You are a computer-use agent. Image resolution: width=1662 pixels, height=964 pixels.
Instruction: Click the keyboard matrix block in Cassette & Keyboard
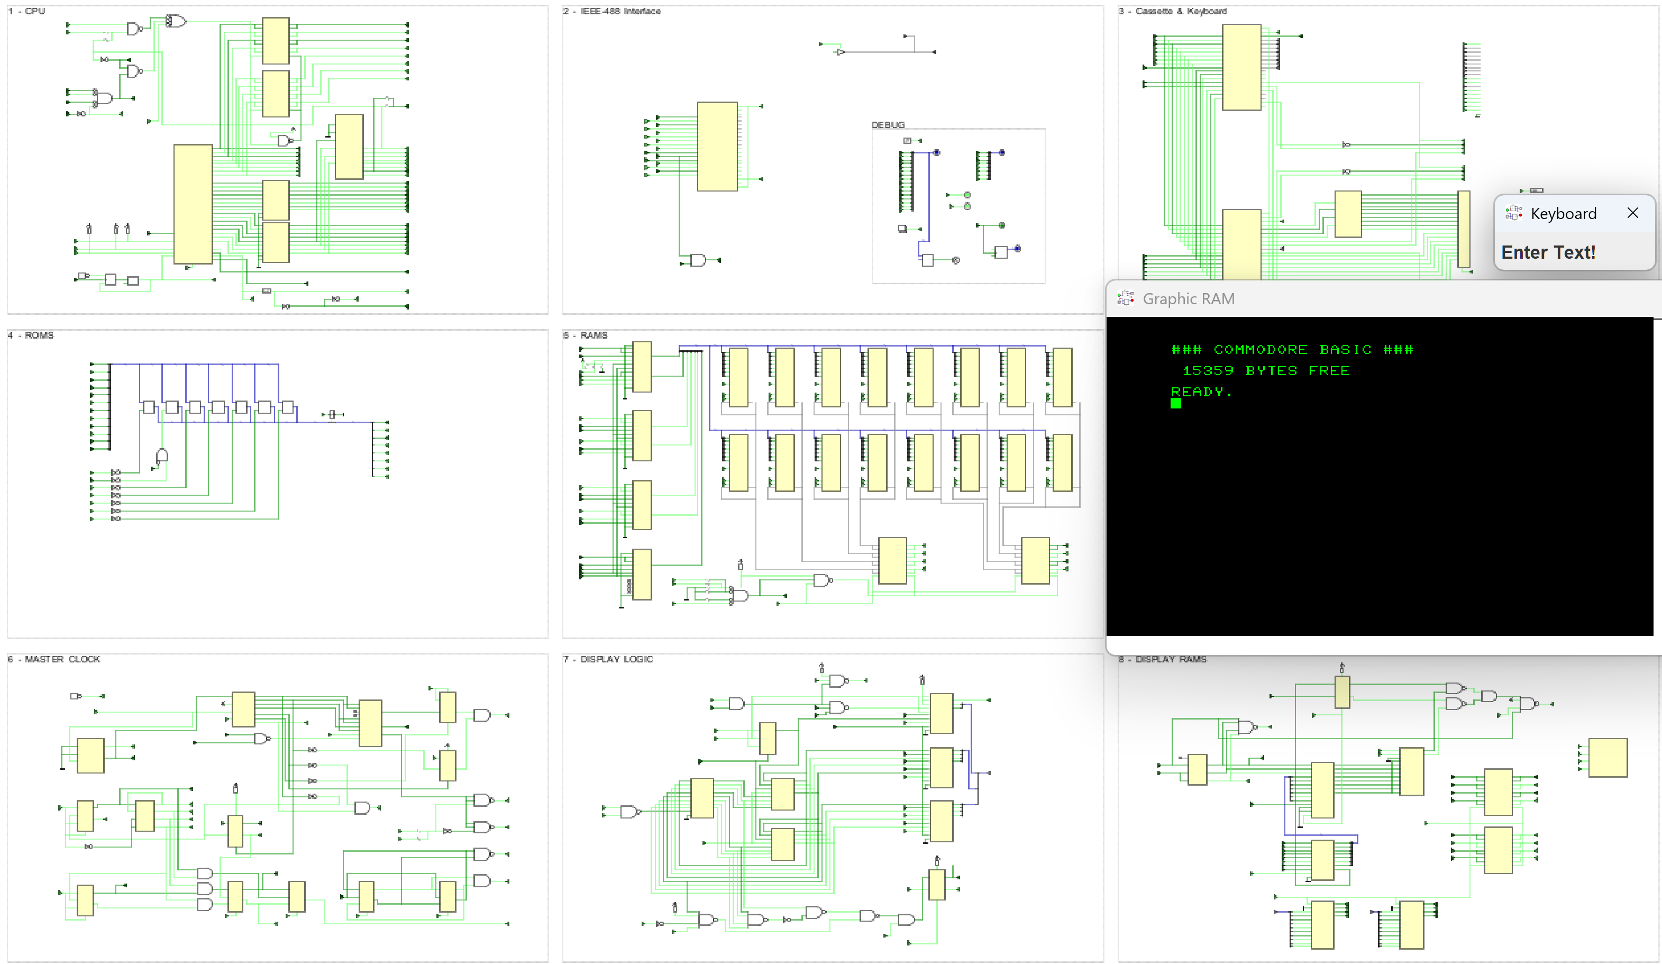pos(1243,66)
